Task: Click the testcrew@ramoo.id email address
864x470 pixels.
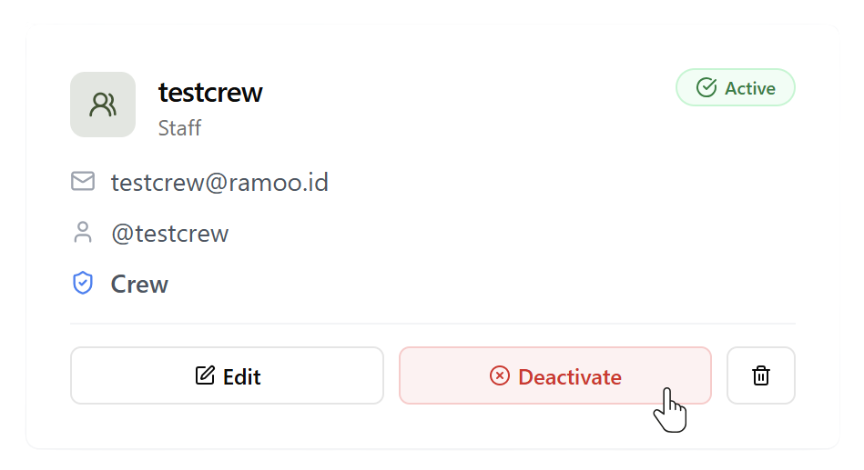Action: tap(219, 182)
